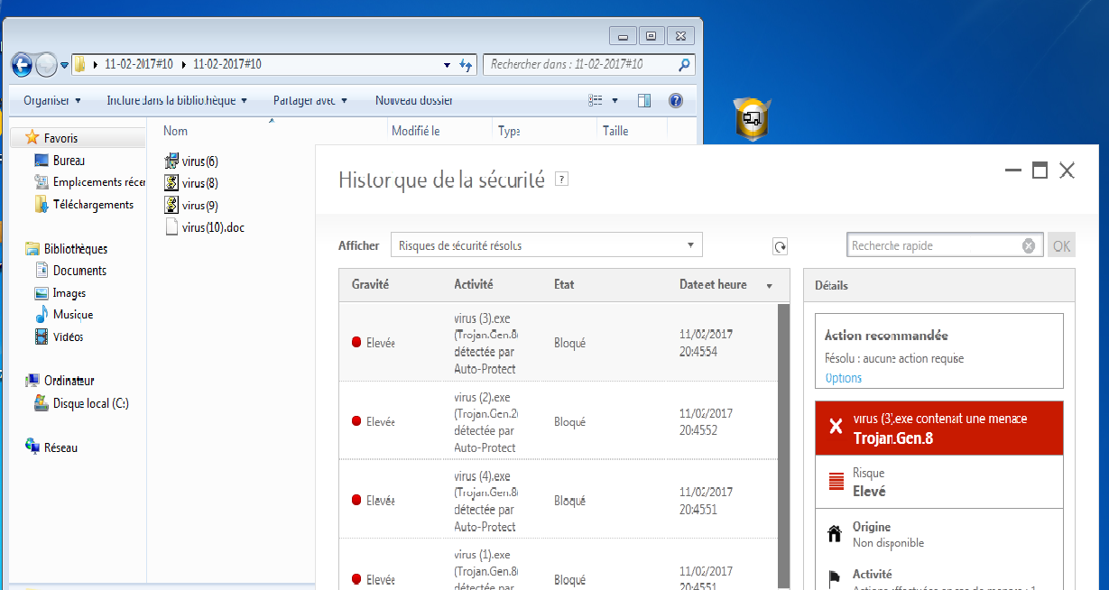Click the red severity dot of virus (2).exe
Viewport: 1109px width, 590px height.
click(356, 421)
